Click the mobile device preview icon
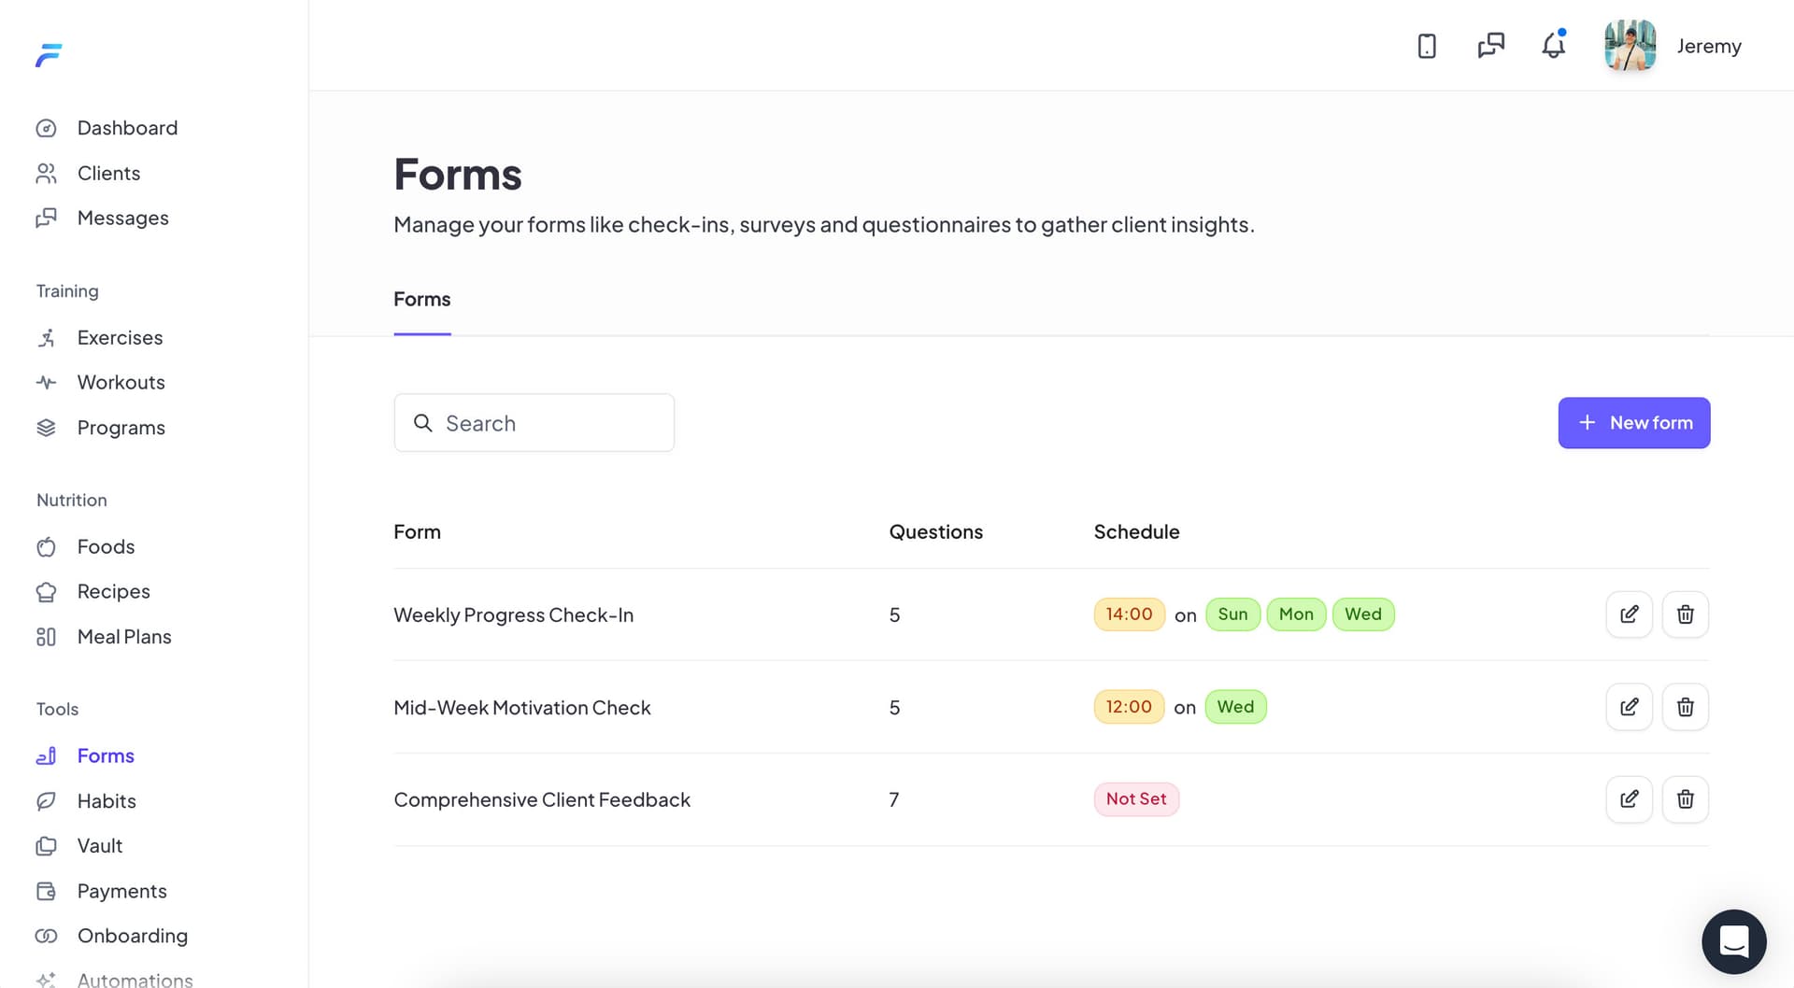 pyautogui.click(x=1427, y=45)
